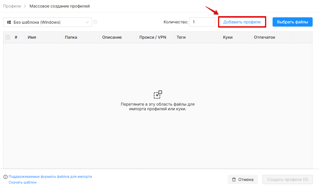319x189 pixels.
Task: Click the import drop area icon
Action: tap(158, 95)
